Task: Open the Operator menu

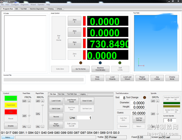Action: pos(41,5)
